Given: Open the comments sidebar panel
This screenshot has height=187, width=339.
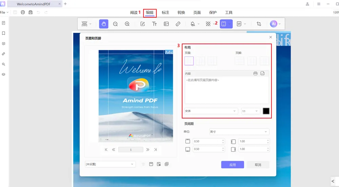Looking at the screenshot, I should pyautogui.click(x=3, y=44).
